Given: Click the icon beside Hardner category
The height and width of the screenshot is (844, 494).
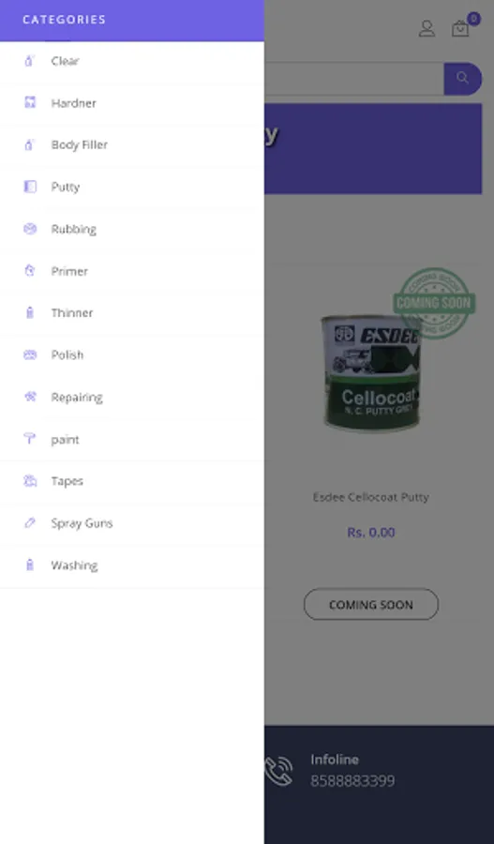Looking at the screenshot, I should point(30,102).
